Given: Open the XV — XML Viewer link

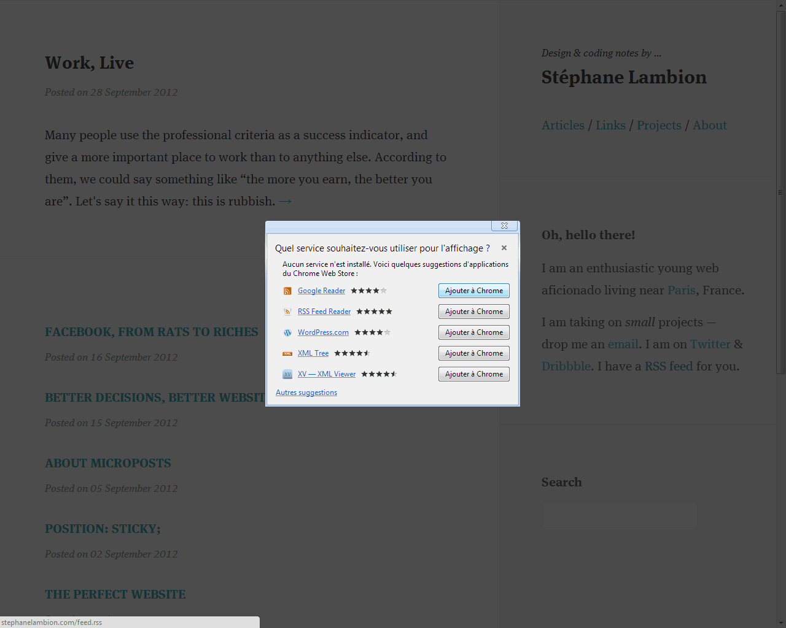Looking at the screenshot, I should click(327, 374).
